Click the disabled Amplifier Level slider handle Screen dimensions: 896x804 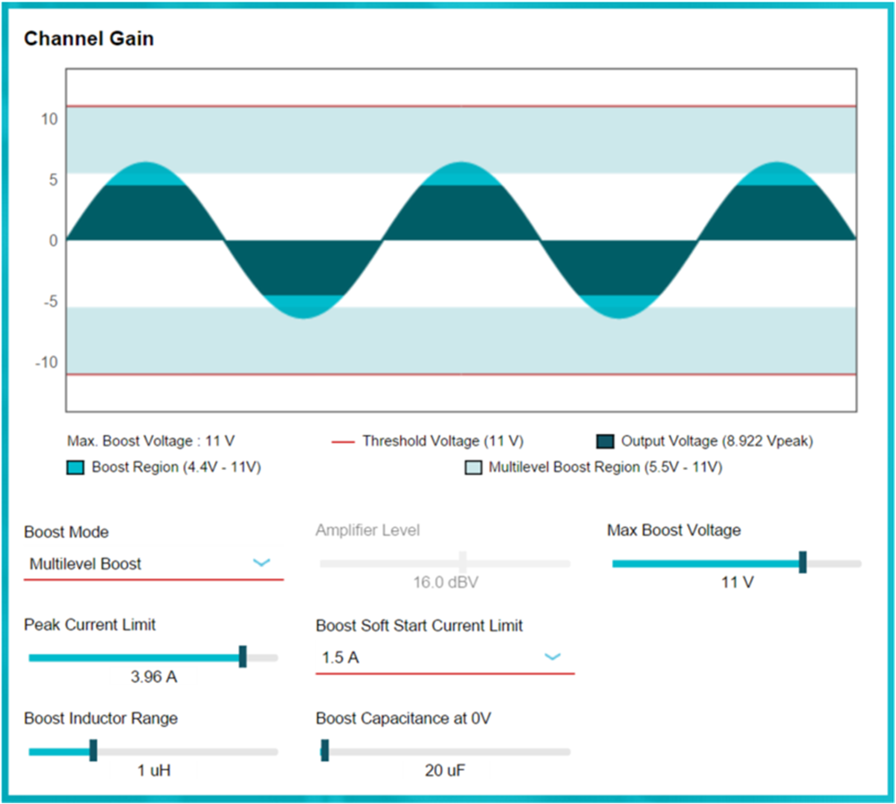462,563
